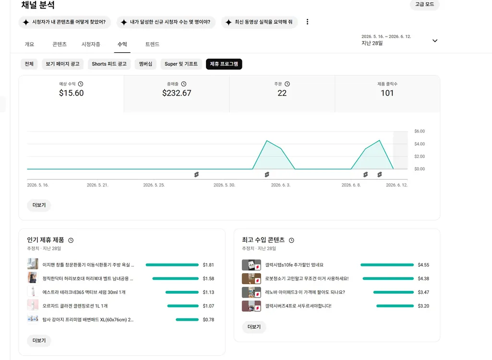Select the 총매출 $232.67 metric card
Viewport: 492px width, 360px height.
tap(177, 94)
